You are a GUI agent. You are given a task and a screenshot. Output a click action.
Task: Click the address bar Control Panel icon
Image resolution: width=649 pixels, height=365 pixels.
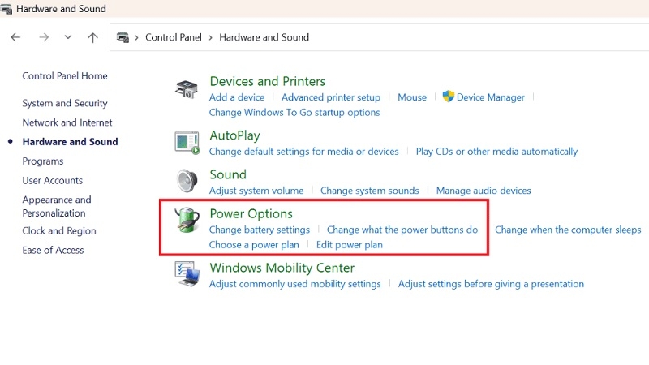[123, 37]
